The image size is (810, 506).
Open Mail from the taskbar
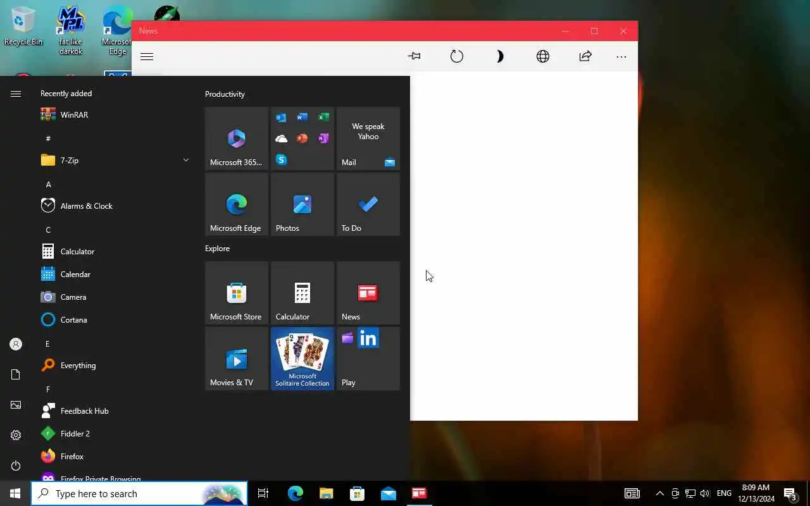tap(389, 493)
